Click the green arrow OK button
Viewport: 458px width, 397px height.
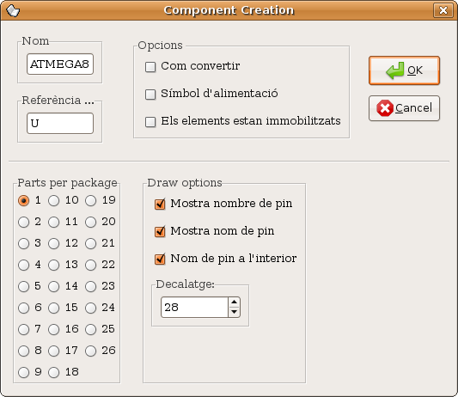coord(404,70)
